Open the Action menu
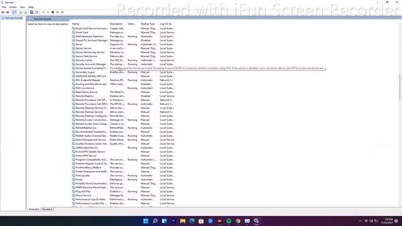The width and height of the screenshot is (402, 226). [13, 7]
